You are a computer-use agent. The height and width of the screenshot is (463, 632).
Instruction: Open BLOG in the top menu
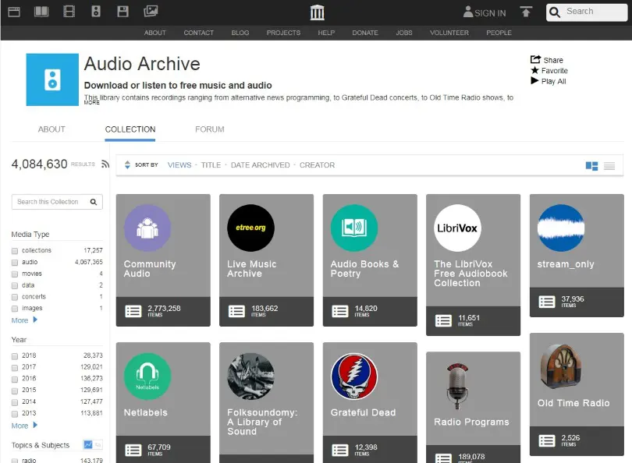click(240, 33)
